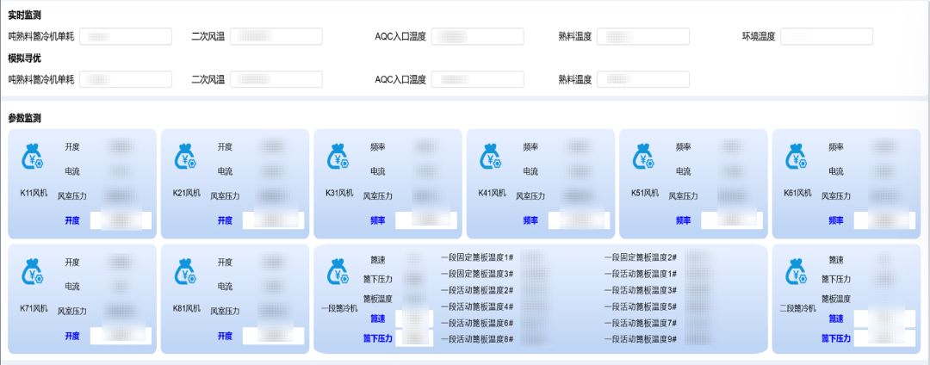Viewport: 930px width, 365px height.
Task: Click the K41风机 money bag icon
Action: pyautogui.click(x=493, y=157)
